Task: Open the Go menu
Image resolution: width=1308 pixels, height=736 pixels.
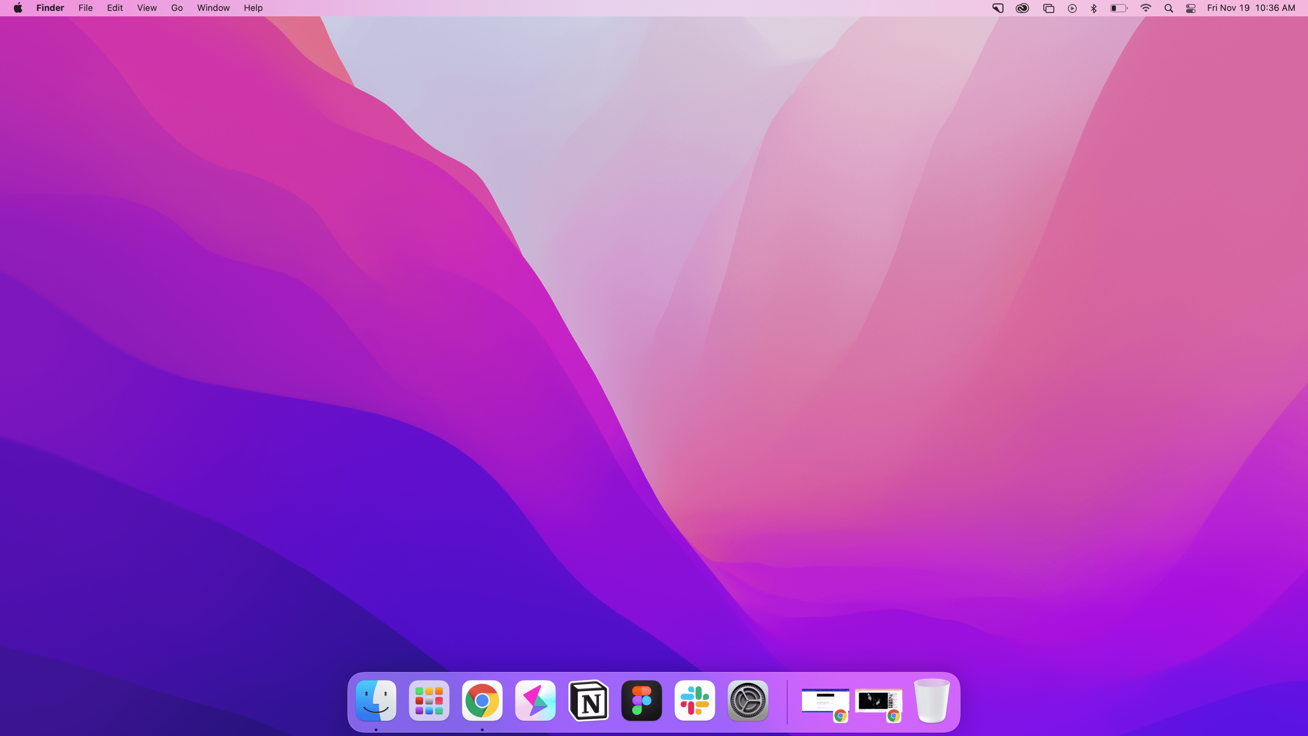Action: tap(177, 8)
